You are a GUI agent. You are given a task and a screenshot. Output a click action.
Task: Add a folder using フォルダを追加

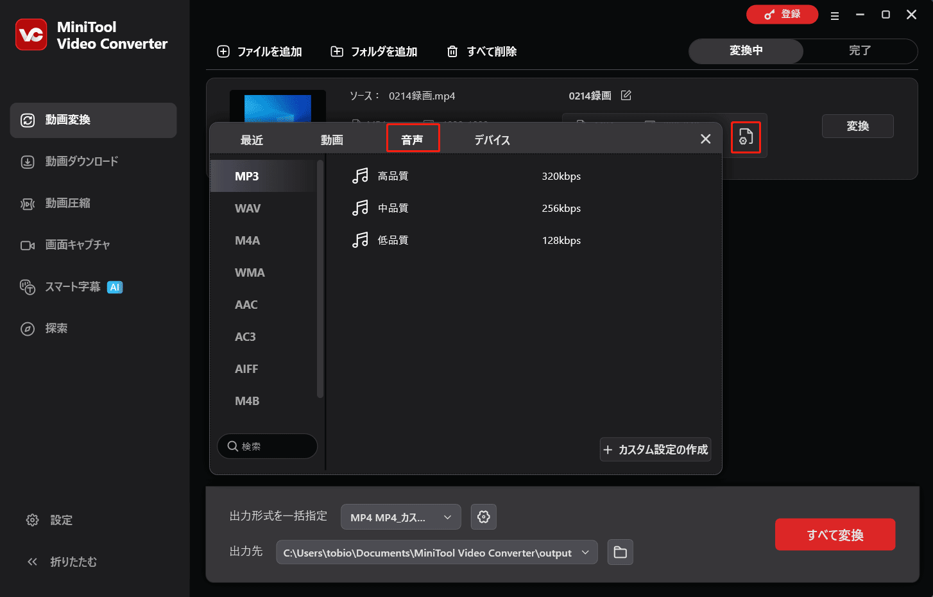click(374, 51)
